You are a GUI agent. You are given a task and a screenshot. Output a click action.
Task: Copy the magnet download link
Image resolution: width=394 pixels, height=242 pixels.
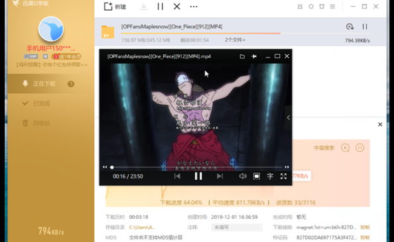pyautogui.click(x=365, y=227)
